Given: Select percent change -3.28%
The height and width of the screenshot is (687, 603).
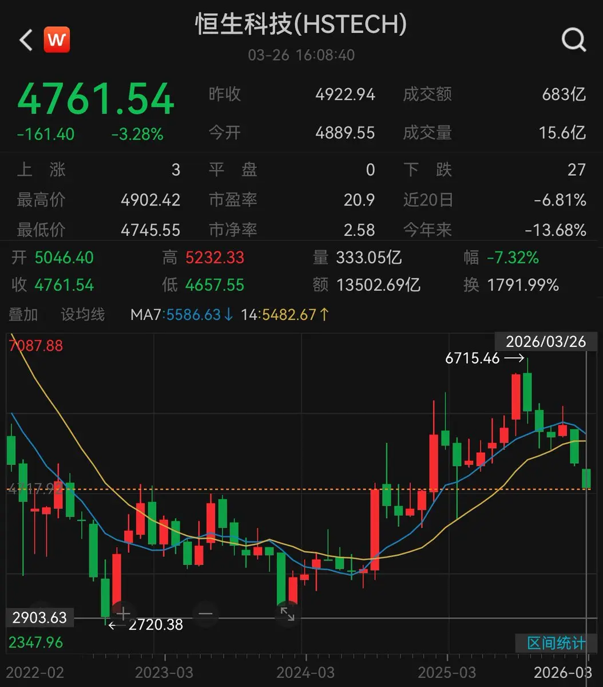Looking at the screenshot, I should point(137,134).
